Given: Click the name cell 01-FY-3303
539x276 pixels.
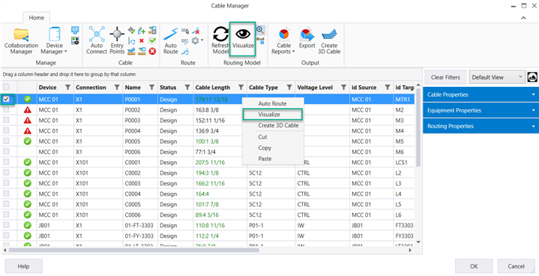Looking at the screenshot, I should [140, 235].
